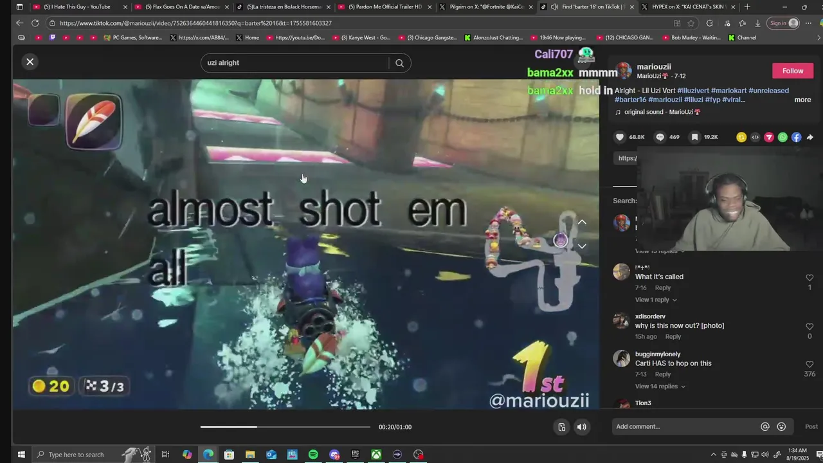Go to the next video arrow
Viewport: 823px width, 463px height.
coord(582,246)
